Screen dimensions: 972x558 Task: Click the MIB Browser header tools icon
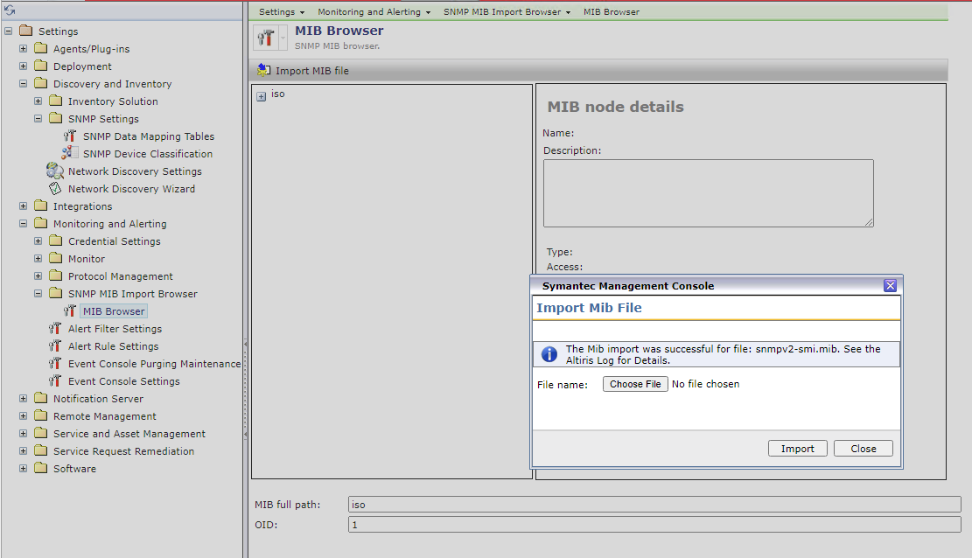[x=266, y=38]
